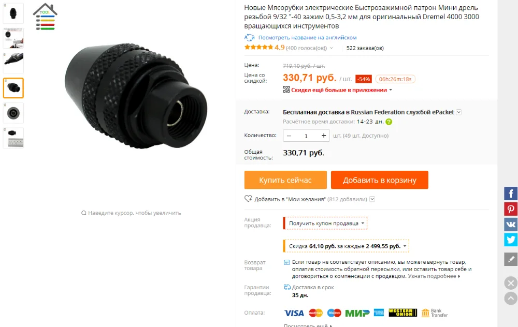Image resolution: width=518 pixels, height=327 pixels.
Task: Click the 'Купить сейчас' button
Action: point(285,180)
